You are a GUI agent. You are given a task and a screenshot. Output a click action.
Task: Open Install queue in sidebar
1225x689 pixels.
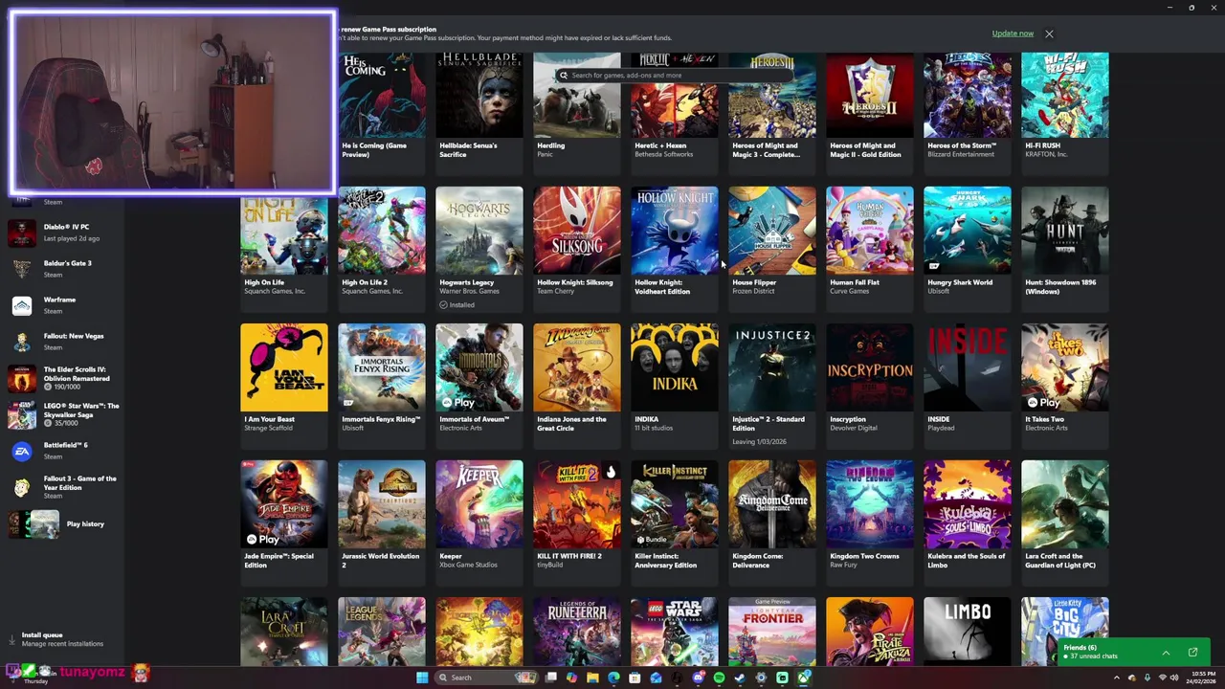pos(62,639)
